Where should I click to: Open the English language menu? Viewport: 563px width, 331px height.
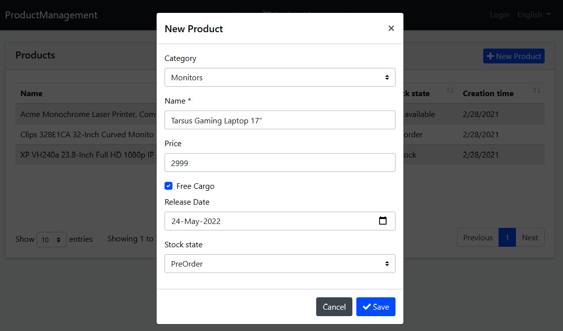[x=534, y=15]
